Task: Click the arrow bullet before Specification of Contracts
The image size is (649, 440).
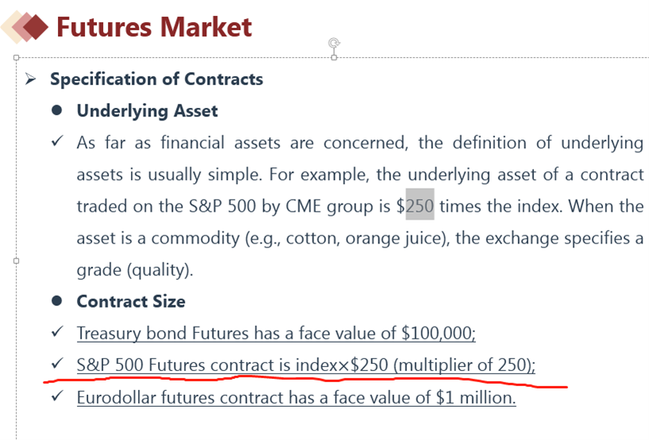Action: (x=30, y=78)
